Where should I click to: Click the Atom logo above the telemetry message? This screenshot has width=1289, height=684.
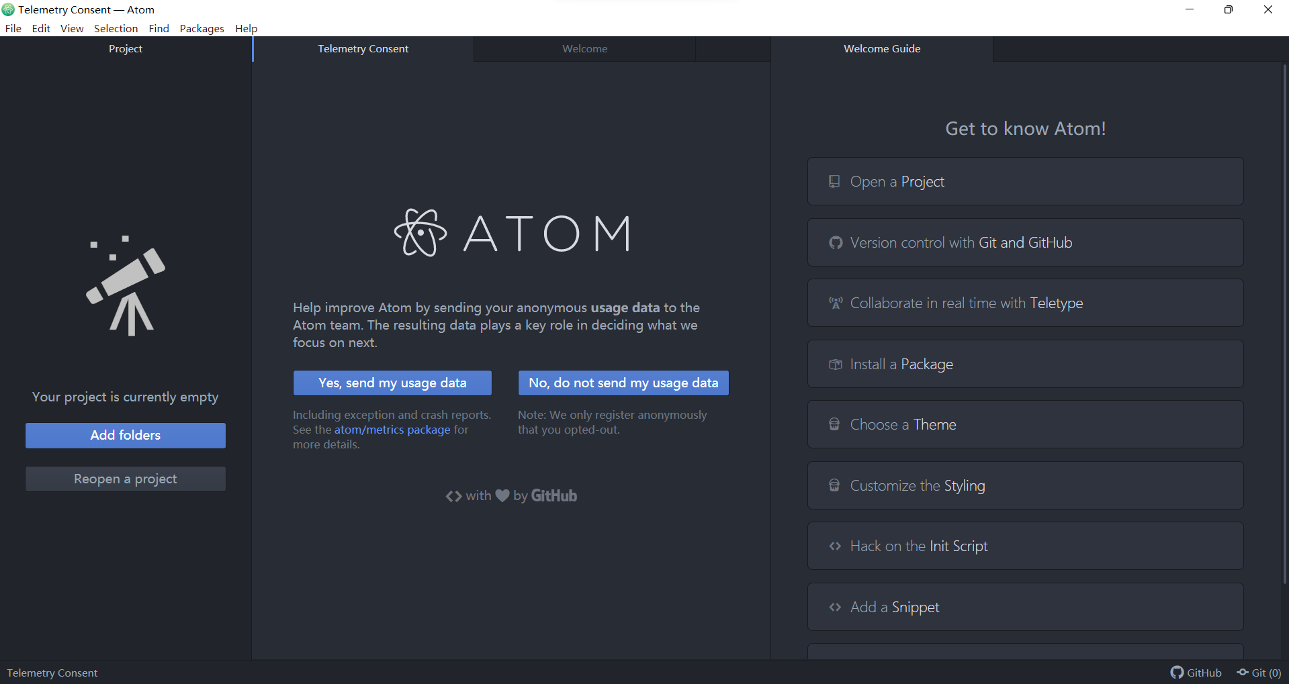tap(419, 233)
